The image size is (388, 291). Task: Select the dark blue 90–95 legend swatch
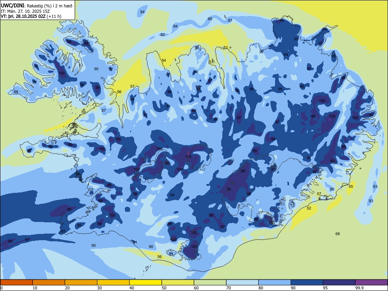point(307,282)
